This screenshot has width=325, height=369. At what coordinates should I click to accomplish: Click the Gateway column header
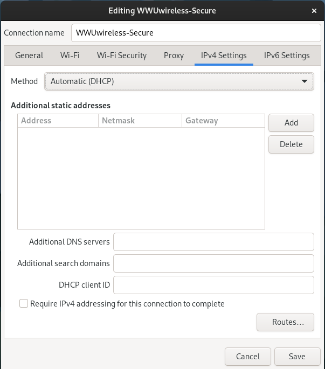pos(223,121)
